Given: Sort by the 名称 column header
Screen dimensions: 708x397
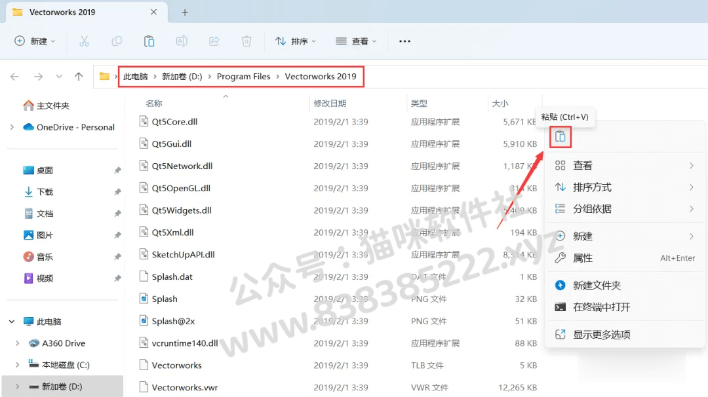Looking at the screenshot, I should (154, 104).
